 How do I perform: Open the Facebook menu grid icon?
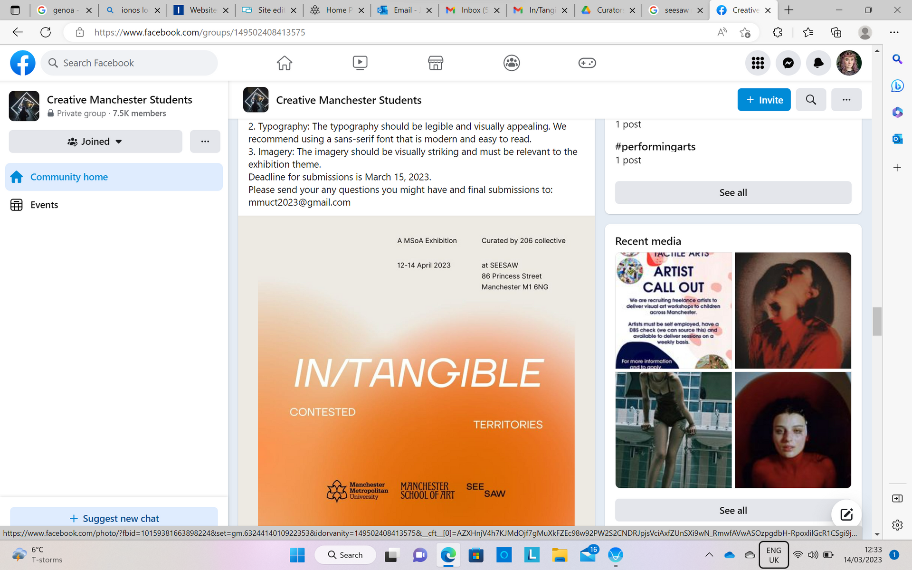click(x=758, y=63)
